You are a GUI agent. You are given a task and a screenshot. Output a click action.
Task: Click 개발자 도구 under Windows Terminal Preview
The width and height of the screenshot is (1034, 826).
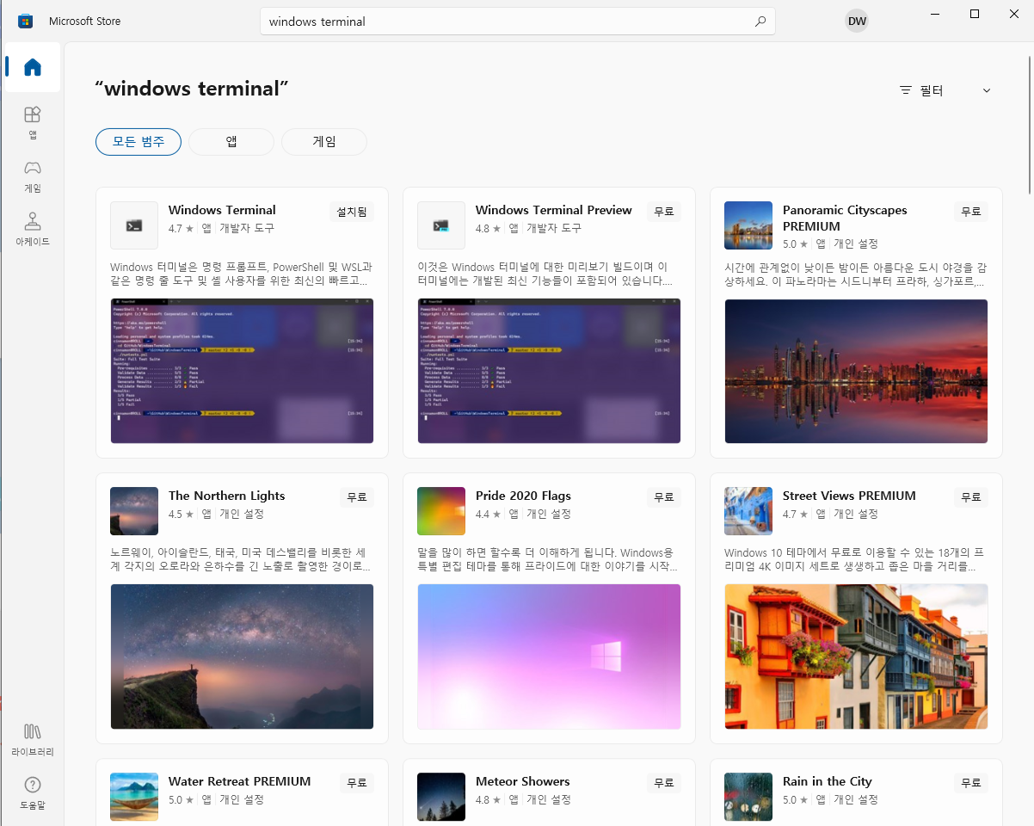point(554,228)
